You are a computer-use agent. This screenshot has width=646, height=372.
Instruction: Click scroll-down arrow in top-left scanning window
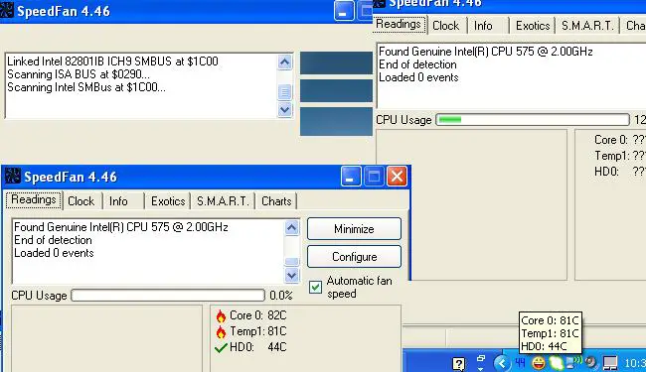(284, 109)
